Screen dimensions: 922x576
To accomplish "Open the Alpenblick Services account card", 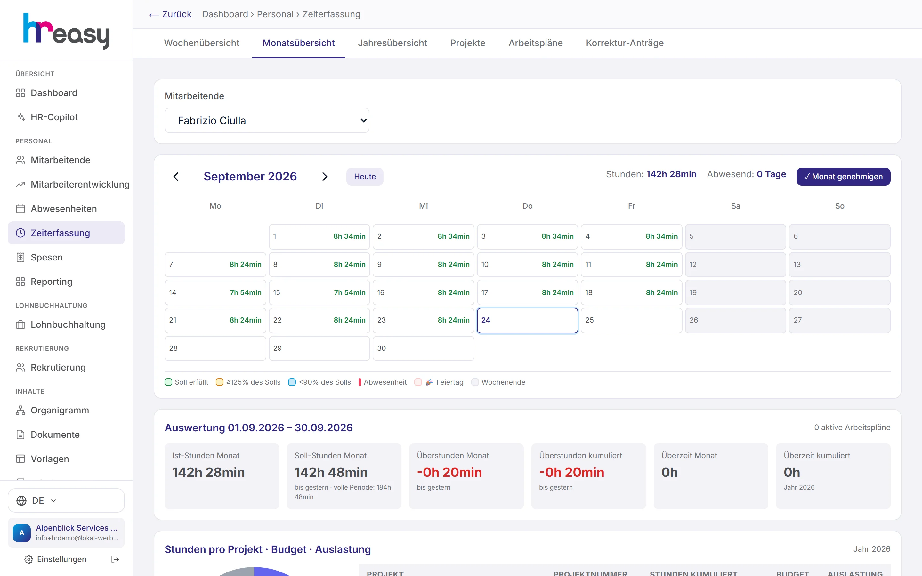I will pyautogui.click(x=66, y=532).
